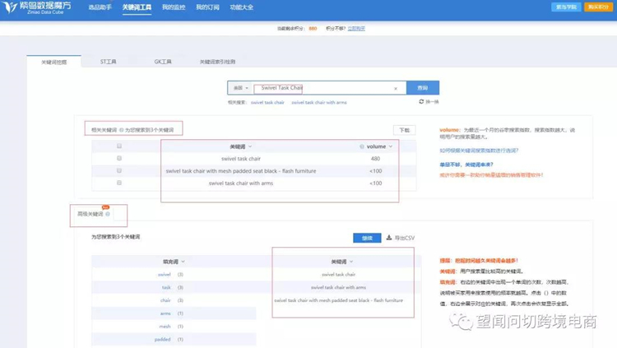617x348 pixels.
Task: Click the info icon beside 相关关键词 heading
Action: [x=121, y=130]
